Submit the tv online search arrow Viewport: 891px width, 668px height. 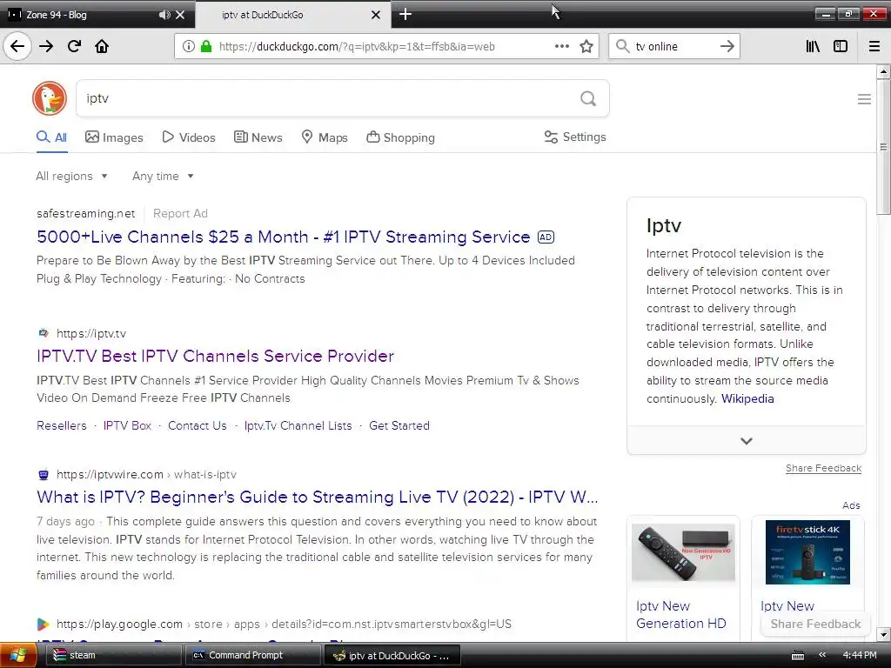coord(727,46)
